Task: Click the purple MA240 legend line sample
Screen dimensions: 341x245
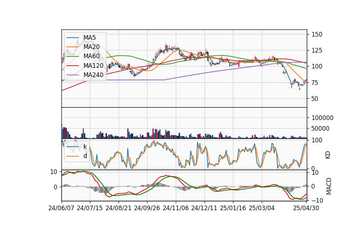Action: tap(72, 75)
